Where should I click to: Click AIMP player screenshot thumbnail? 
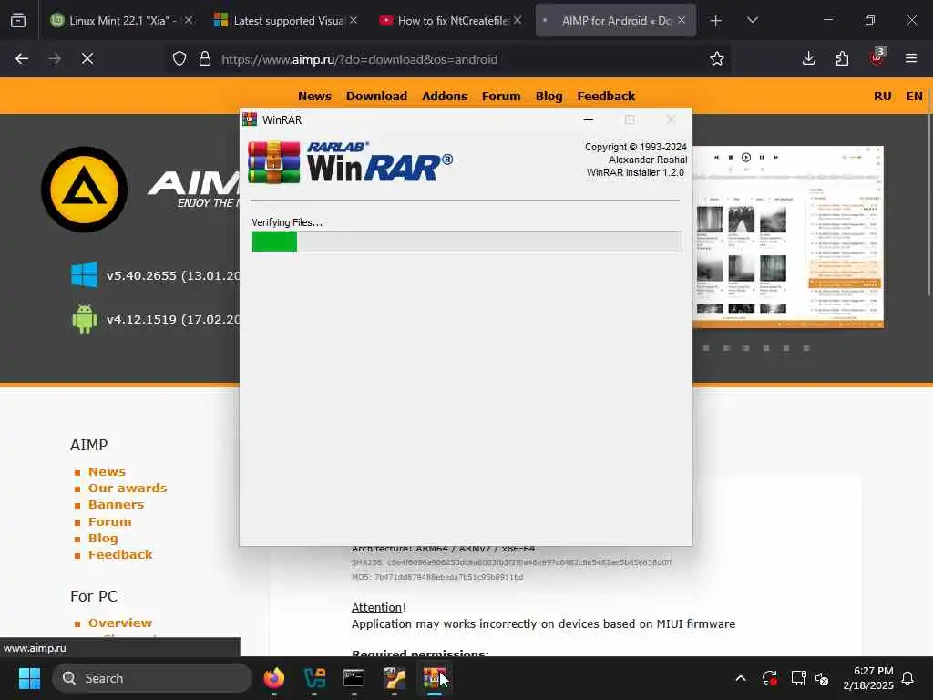pos(788,237)
